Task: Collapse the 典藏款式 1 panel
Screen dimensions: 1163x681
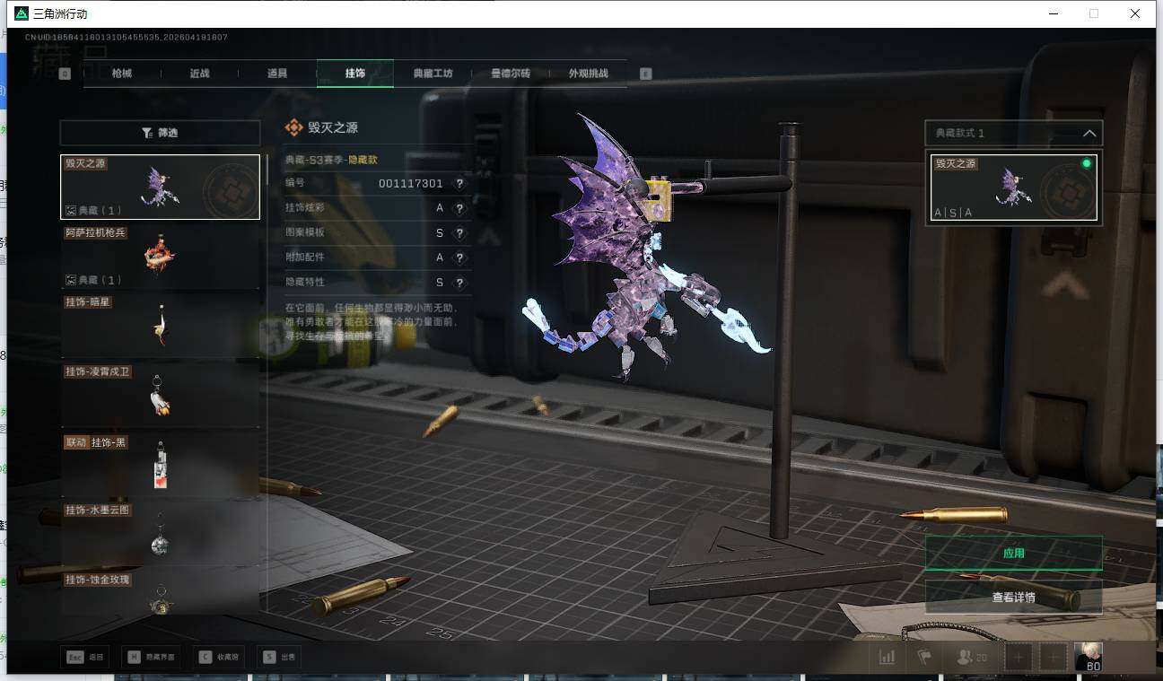Action: [x=1089, y=134]
